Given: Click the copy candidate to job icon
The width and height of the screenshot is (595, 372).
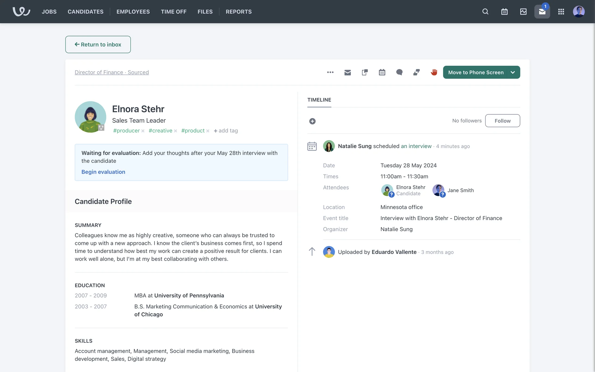Looking at the screenshot, I should (x=365, y=73).
